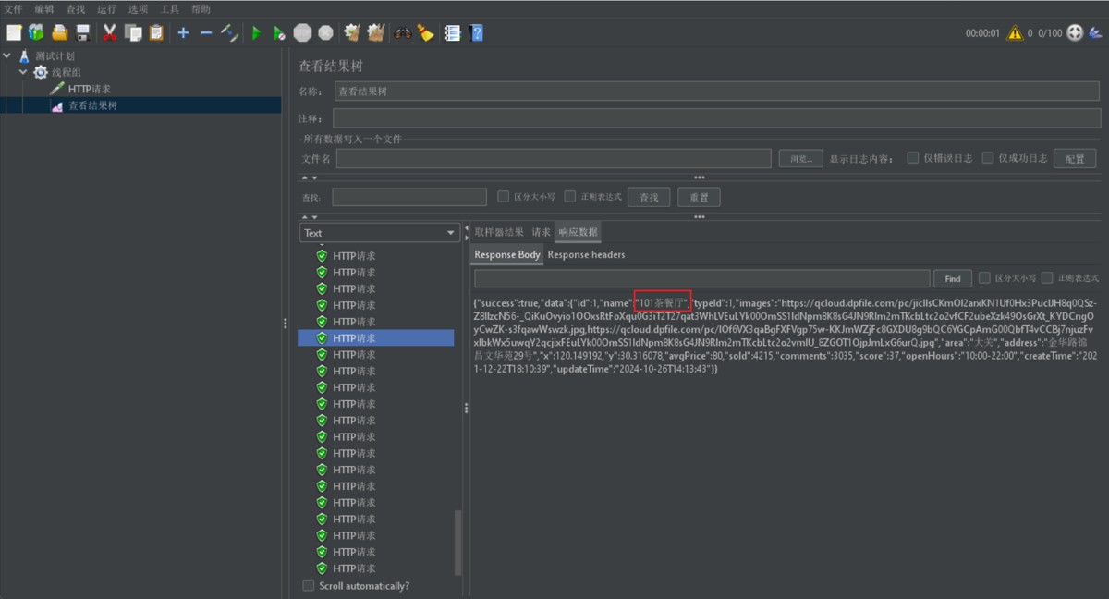Open the 运行 menu
1109x599 pixels.
pyautogui.click(x=106, y=9)
